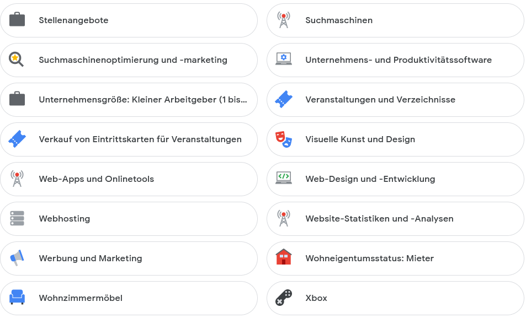Click the game controller icon beside Xbox
The height and width of the screenshot is (318, 526).
[284, 298]
